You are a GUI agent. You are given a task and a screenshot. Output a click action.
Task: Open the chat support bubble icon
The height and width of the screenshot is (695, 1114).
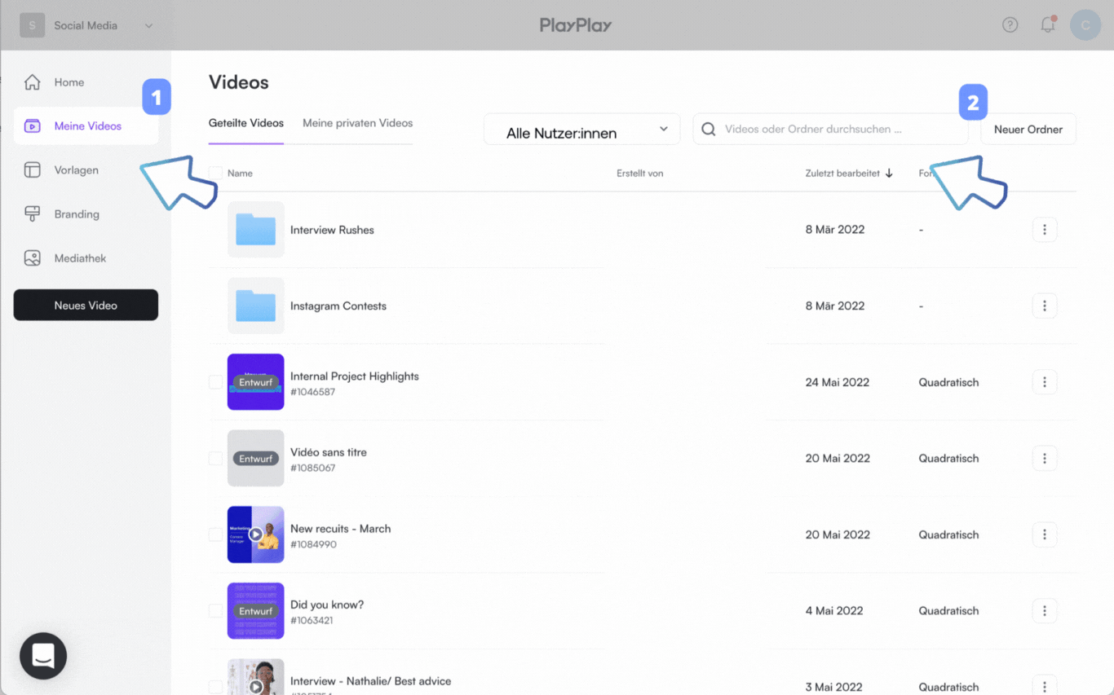[43, 656]
